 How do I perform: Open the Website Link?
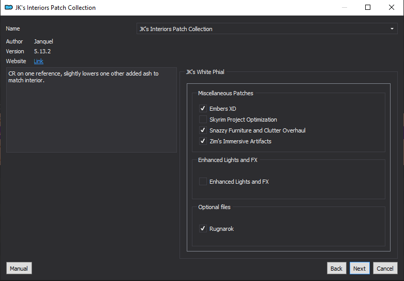pyautogui.click(x=38, y=61)
